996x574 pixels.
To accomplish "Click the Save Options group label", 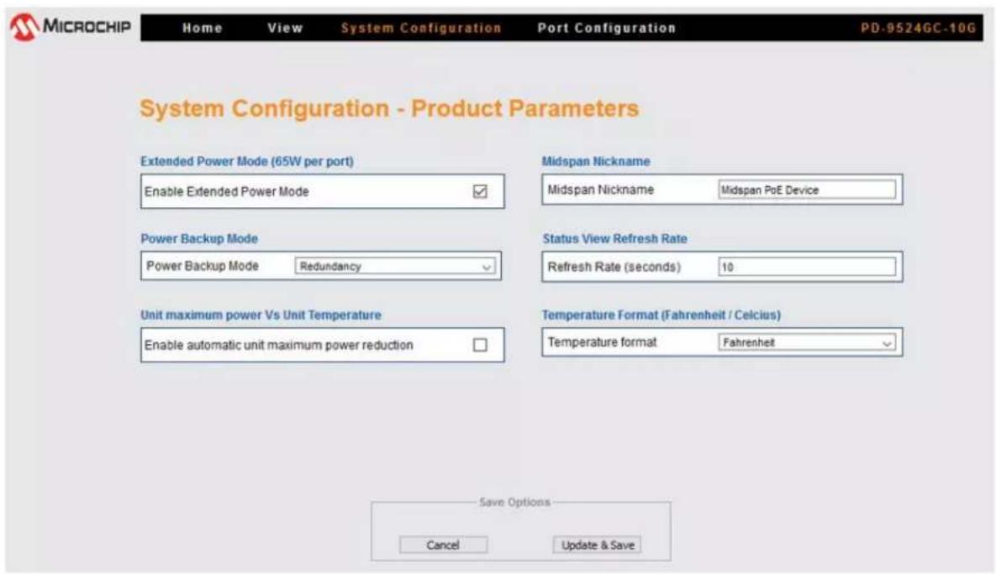I will [514, 502].
